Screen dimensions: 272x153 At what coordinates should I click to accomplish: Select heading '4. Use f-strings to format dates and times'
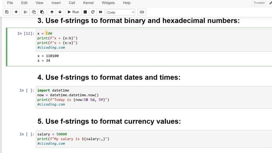point(109,77)
